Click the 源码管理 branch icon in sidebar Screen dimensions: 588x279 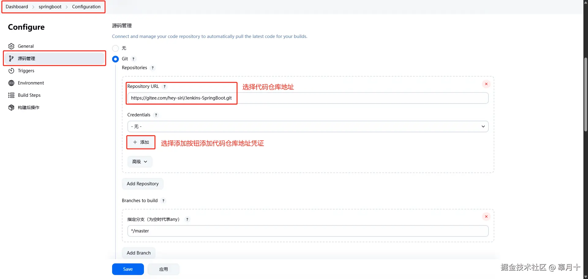click(x=11, y=58)
